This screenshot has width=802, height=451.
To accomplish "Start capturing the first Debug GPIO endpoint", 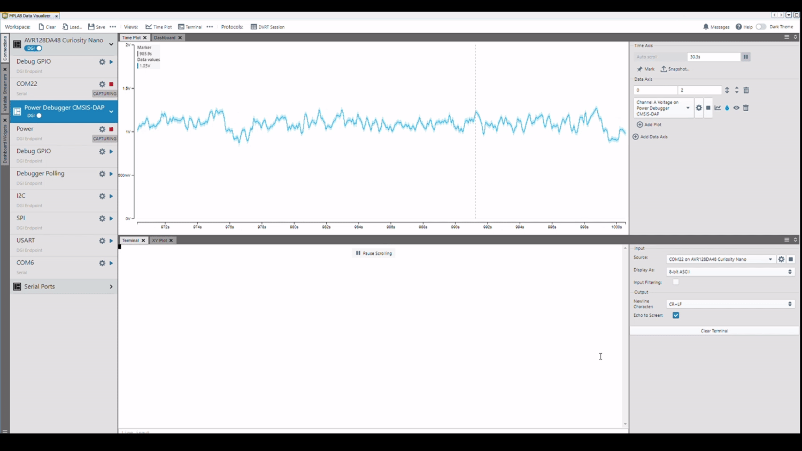I will pos(111,62).
